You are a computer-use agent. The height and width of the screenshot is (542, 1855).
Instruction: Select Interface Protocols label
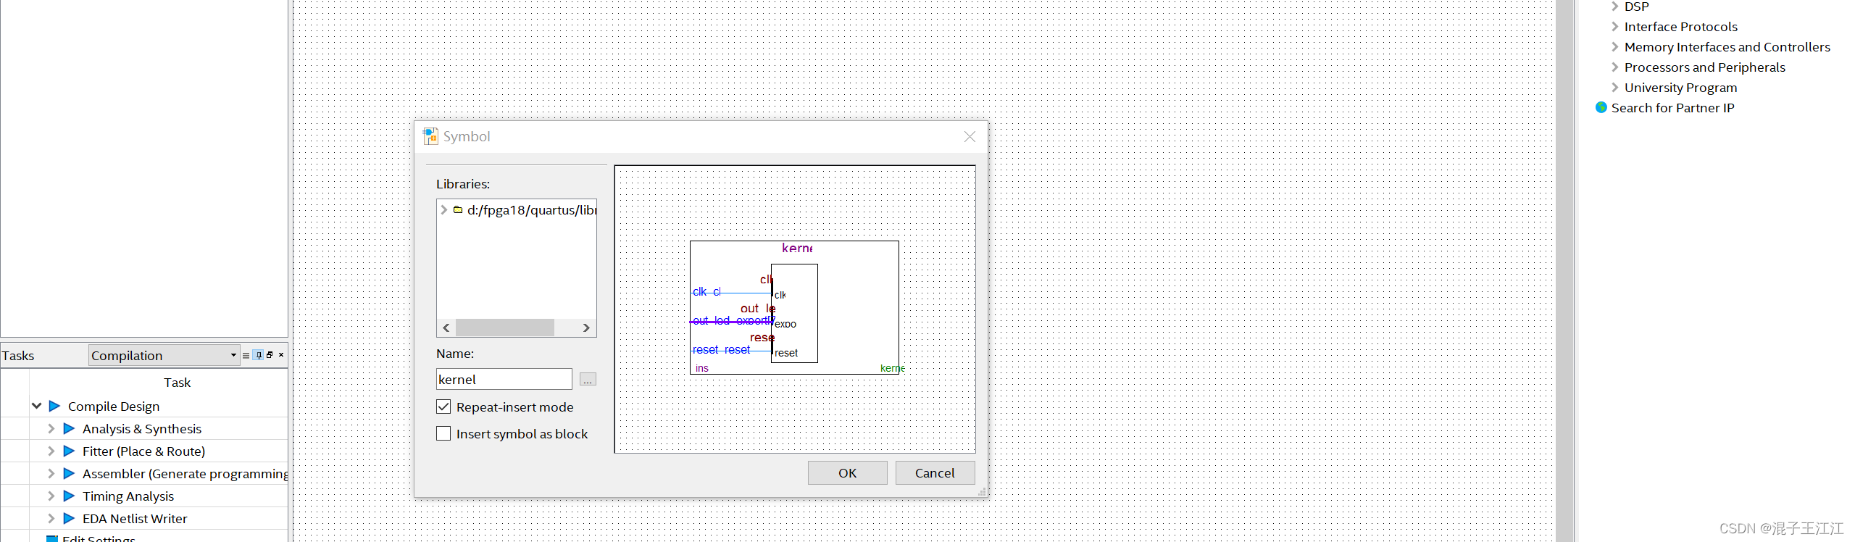click(1680, 26)
